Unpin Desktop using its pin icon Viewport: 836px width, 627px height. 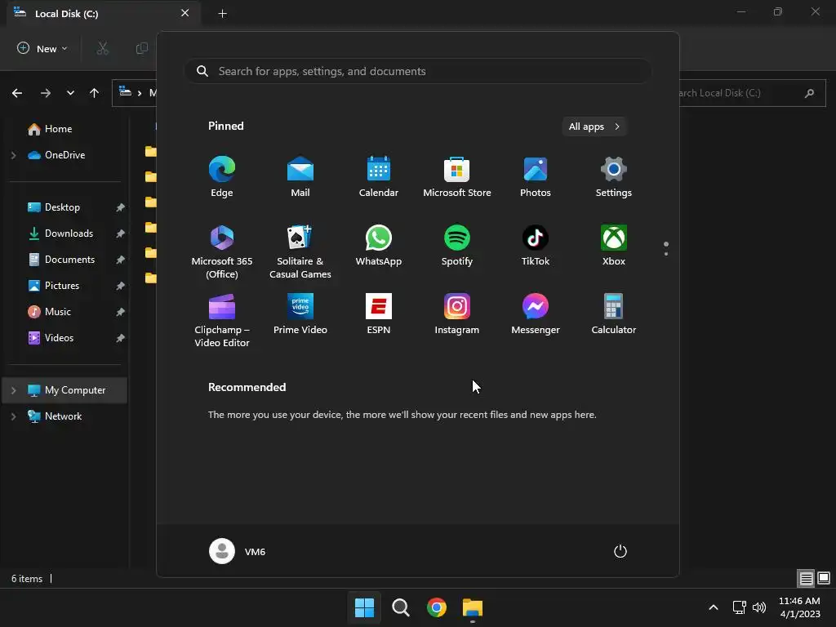121,207
